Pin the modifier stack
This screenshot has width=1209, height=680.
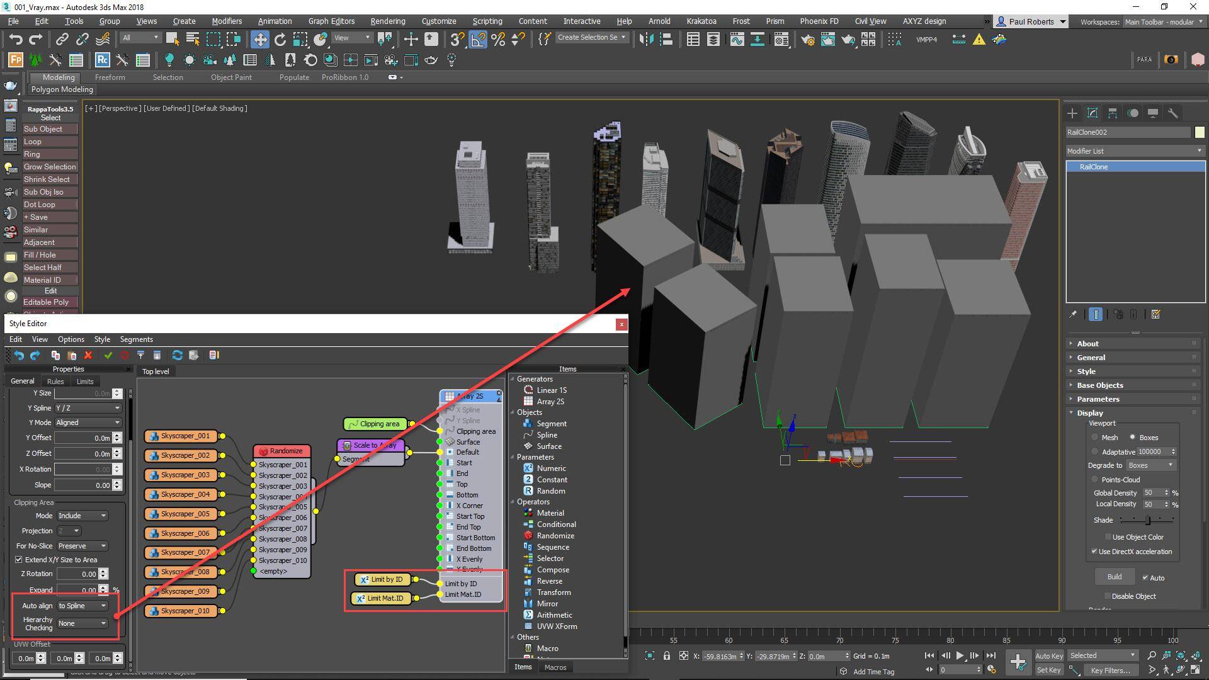[x=1074, y=315]
